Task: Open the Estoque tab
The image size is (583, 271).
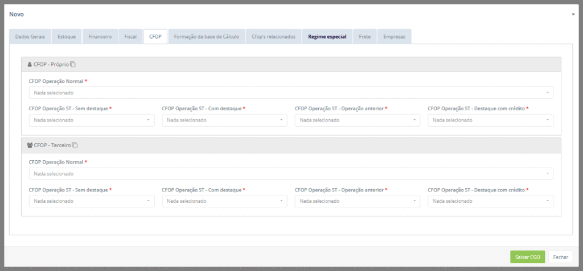Action: [67, 36]
